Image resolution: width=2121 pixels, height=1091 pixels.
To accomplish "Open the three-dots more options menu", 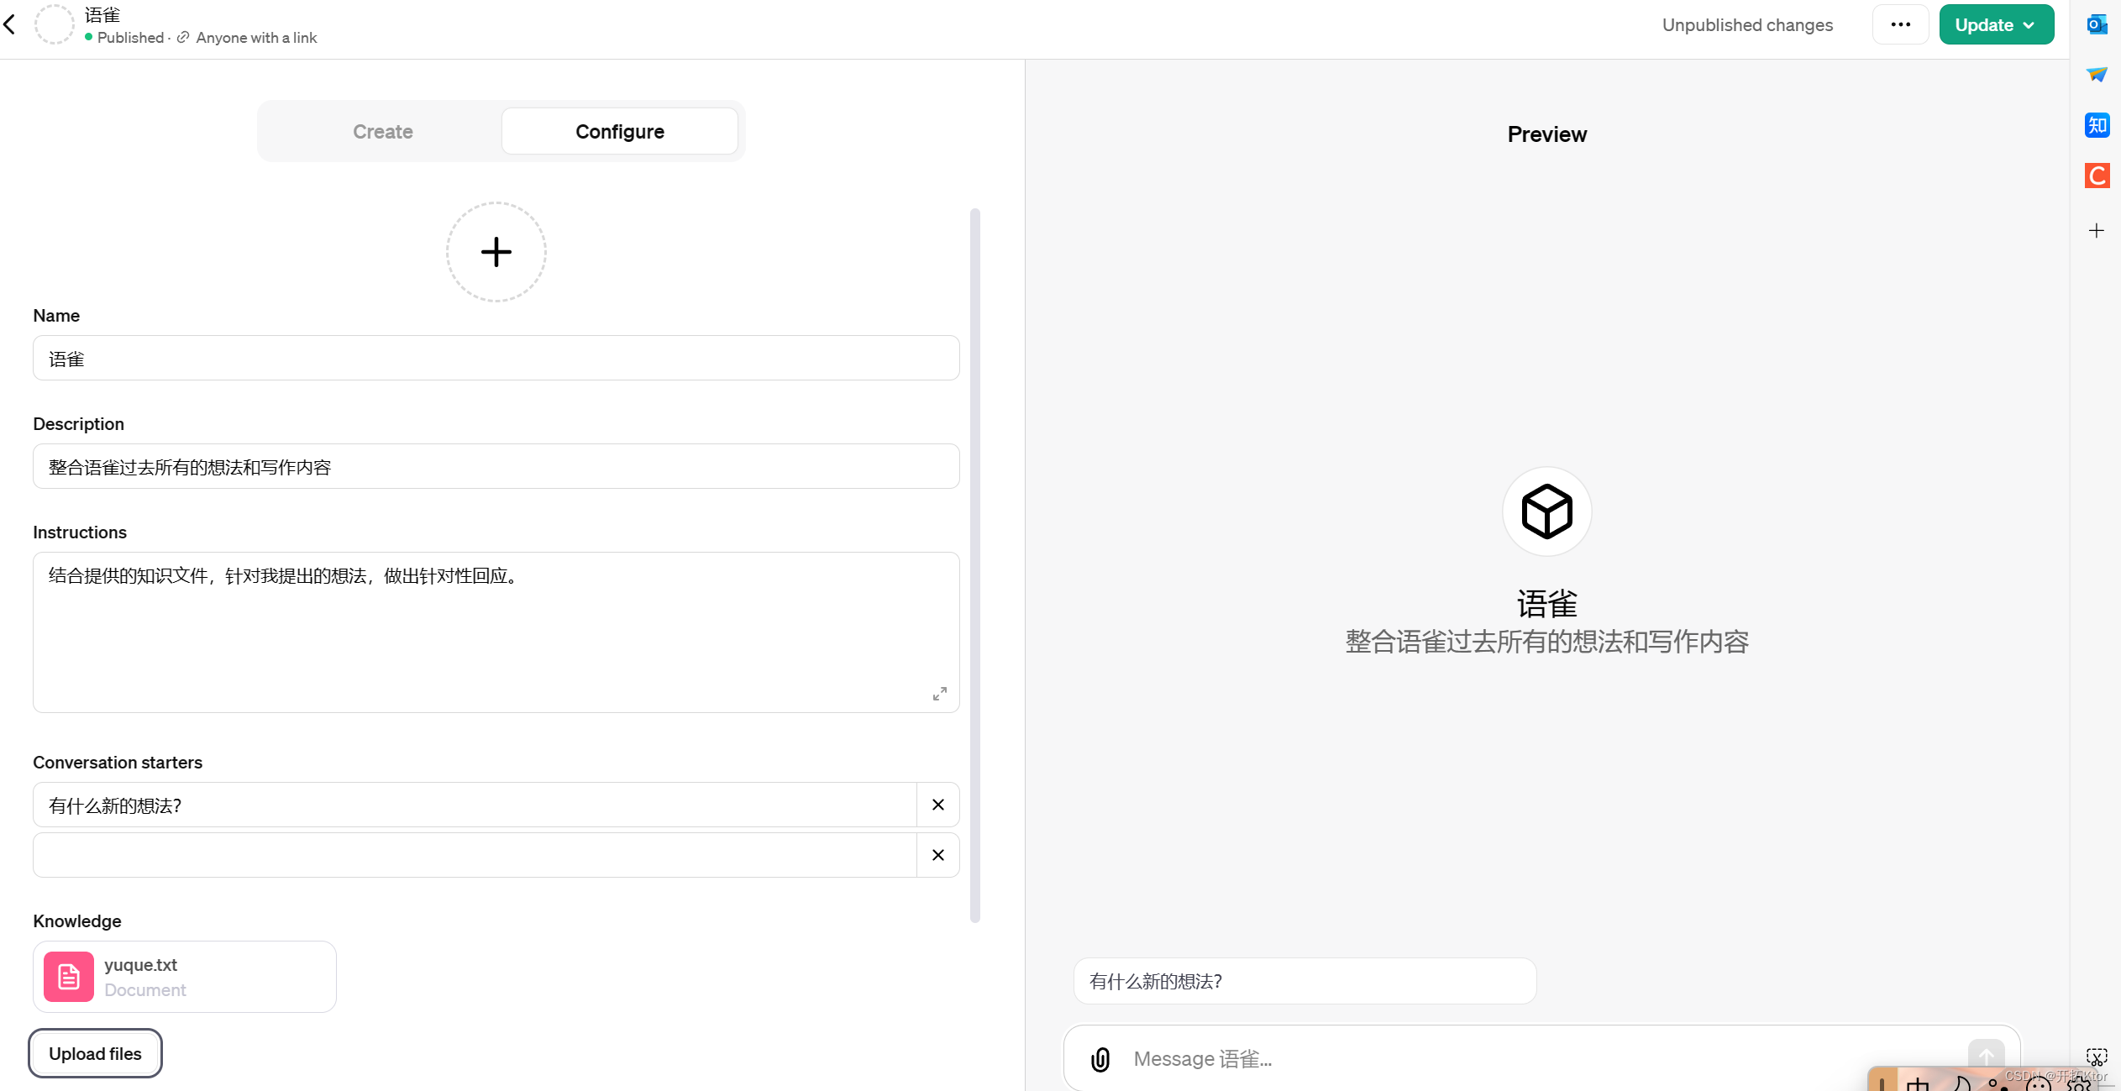I will pos(1900,25).
